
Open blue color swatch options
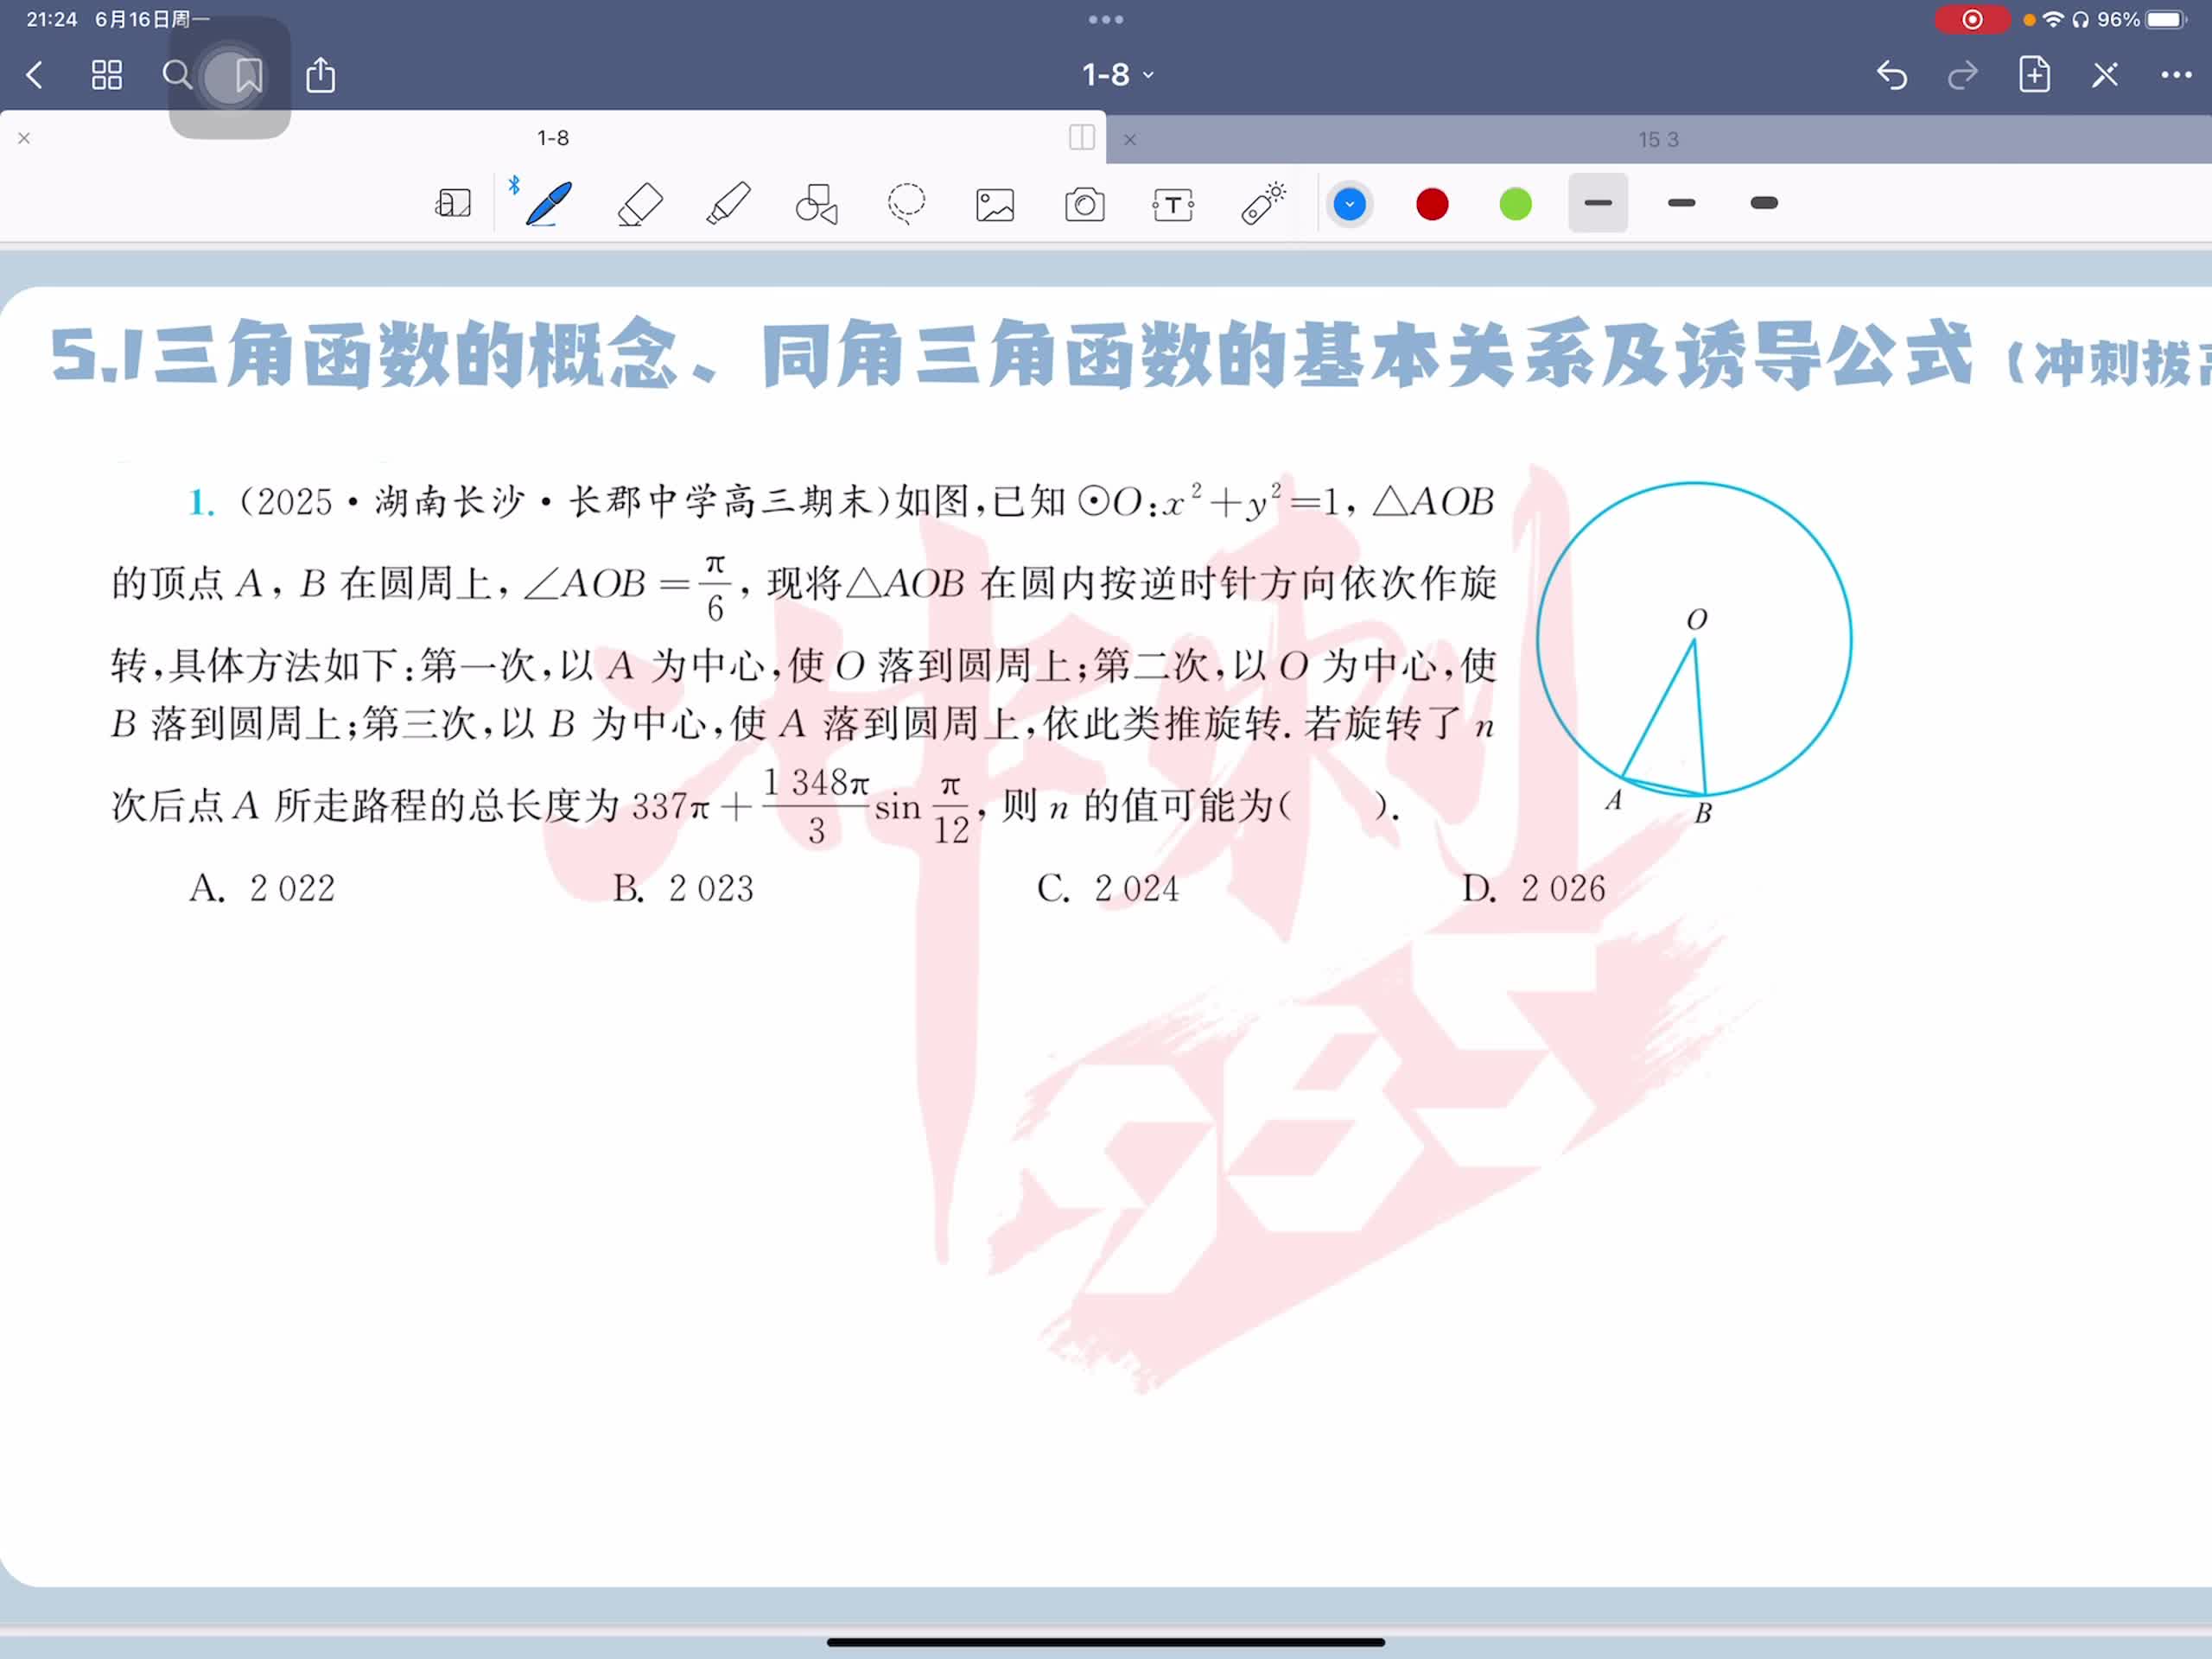1349,204
